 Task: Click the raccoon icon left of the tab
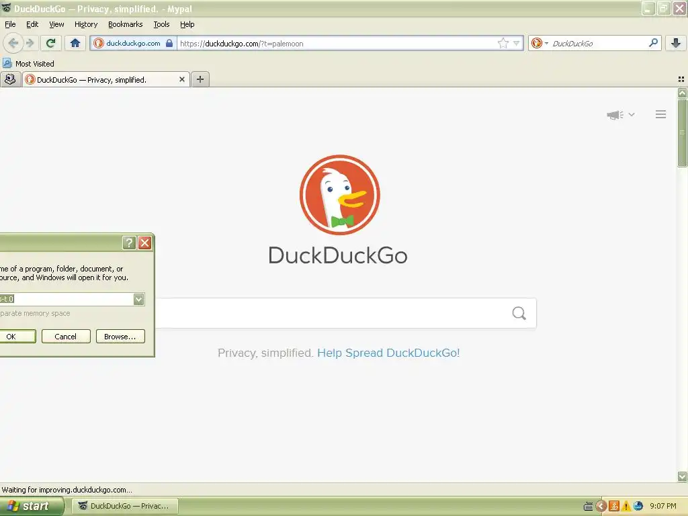tap(10, 79)
